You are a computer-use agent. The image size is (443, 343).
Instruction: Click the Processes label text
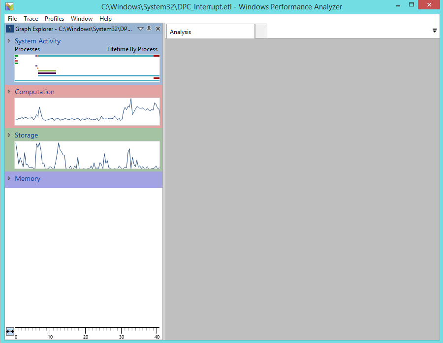[27, 49]
